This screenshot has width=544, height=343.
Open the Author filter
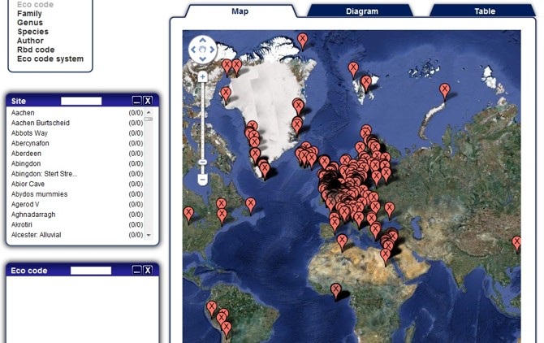coord(31,41)
